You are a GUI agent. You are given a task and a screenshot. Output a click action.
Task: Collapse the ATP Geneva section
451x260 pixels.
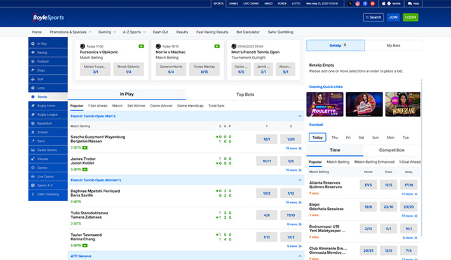point(300,256)
